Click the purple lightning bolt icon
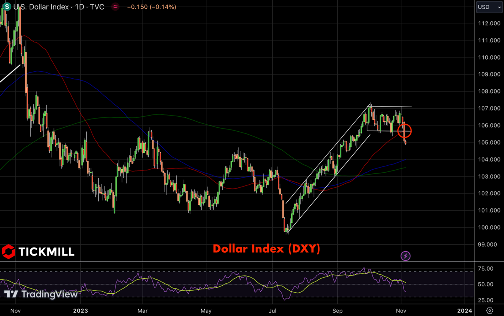This screenshot has height=316, width=504. [405, 256]
